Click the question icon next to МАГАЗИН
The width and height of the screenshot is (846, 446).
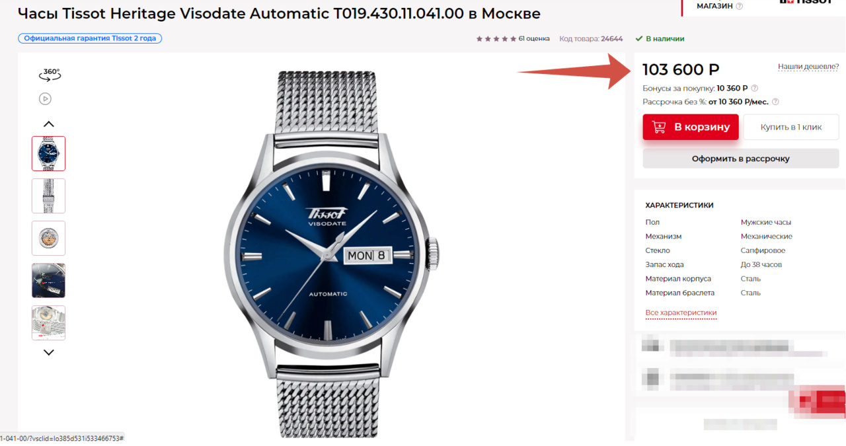tap(739, 7)
